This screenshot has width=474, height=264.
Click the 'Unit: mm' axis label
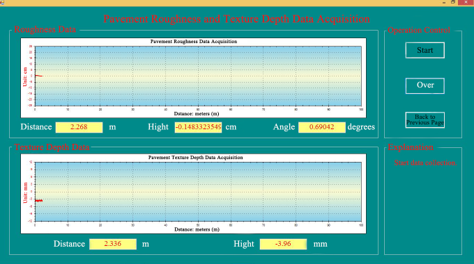(25, 192)
